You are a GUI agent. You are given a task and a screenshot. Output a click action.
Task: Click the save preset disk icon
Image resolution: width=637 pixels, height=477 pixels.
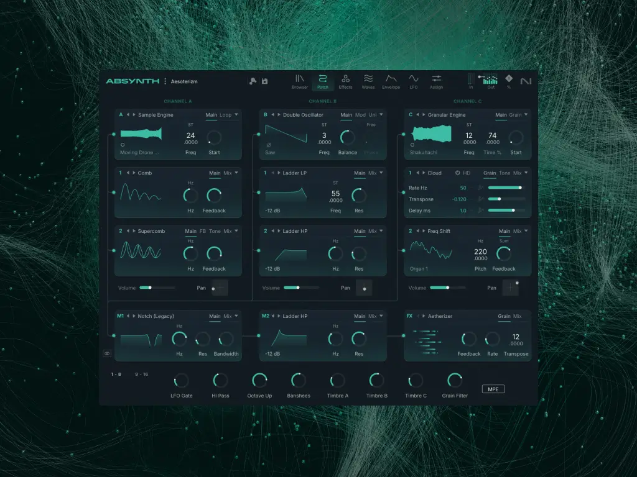[x=264, y=81]
